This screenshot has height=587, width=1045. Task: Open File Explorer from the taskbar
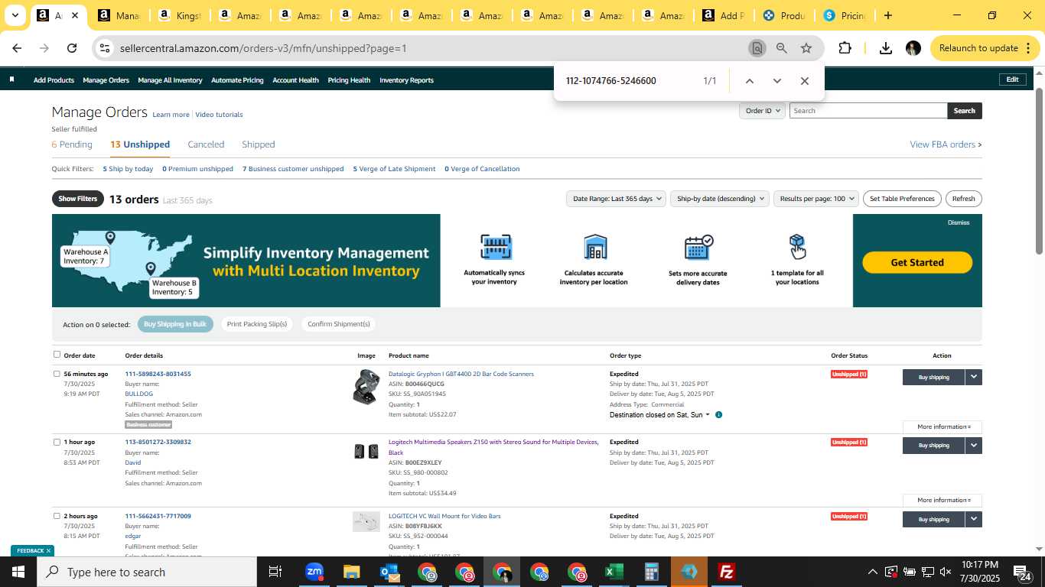pos(351,572)
